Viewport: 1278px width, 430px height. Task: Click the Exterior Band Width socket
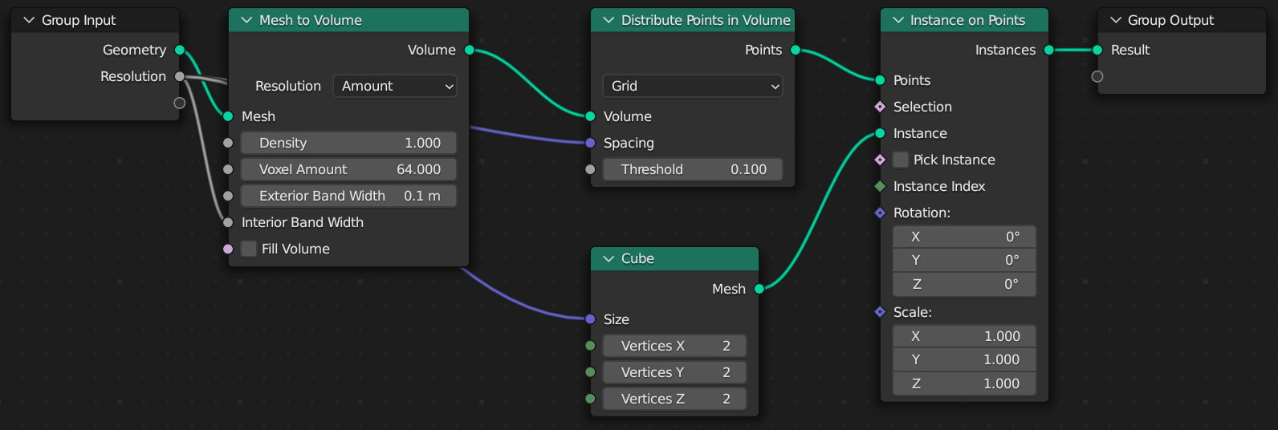pos(228,196)
